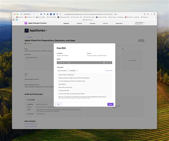Open the Safari share menu
Image resolution: width=169 pixels, height=141 pixels.
(x=148, y=14)
